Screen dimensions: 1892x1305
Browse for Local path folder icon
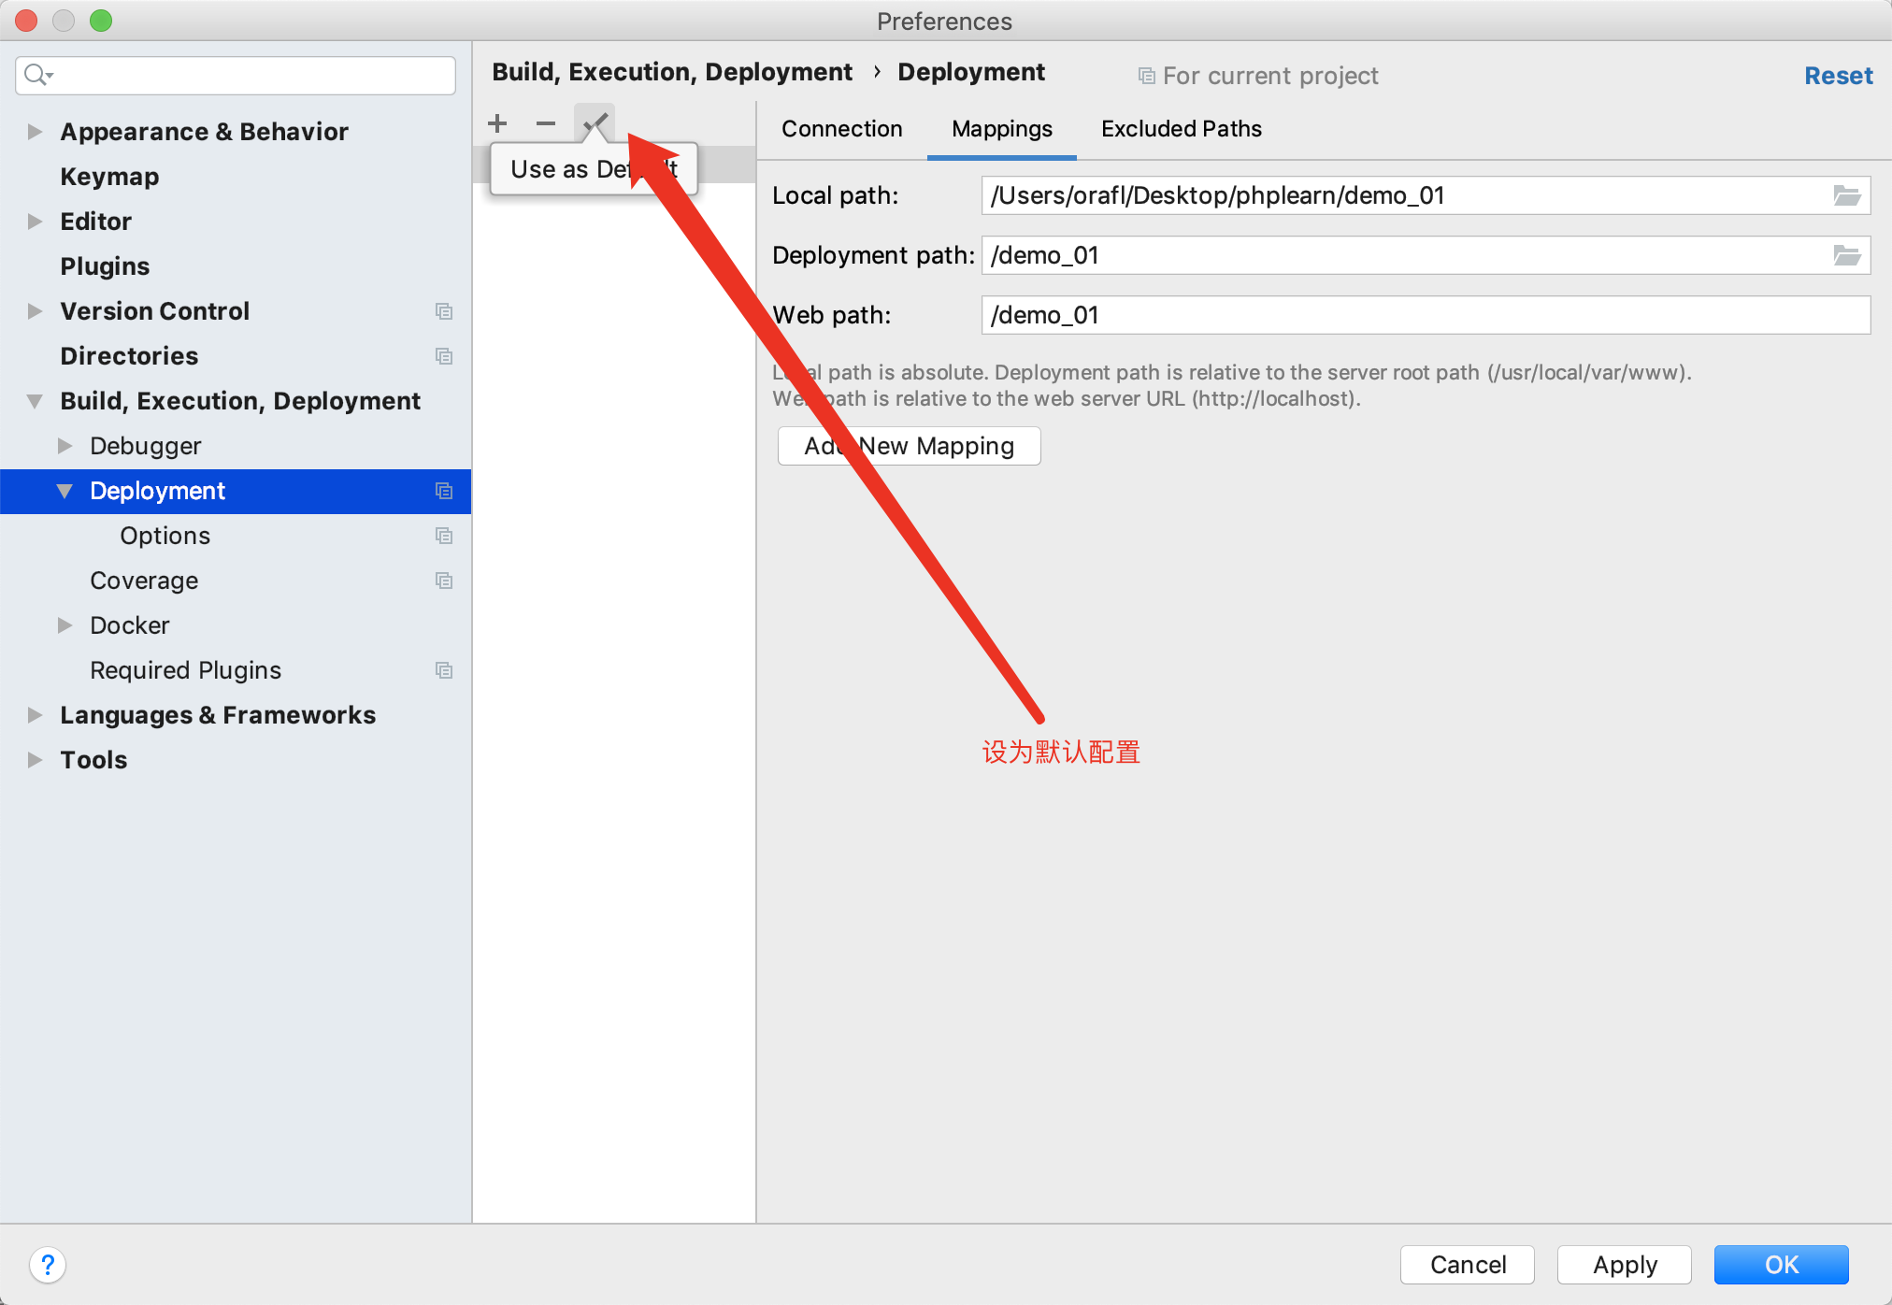pos(1846,195)
